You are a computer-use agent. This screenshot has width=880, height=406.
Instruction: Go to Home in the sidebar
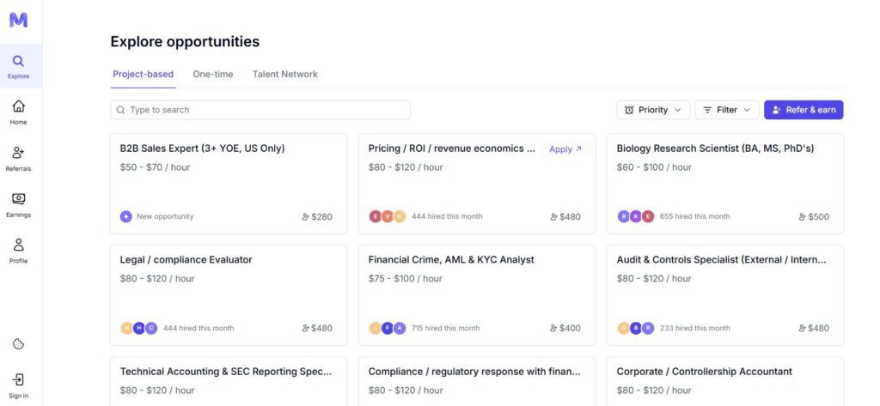pyautogui.click(x=19, y=112)
